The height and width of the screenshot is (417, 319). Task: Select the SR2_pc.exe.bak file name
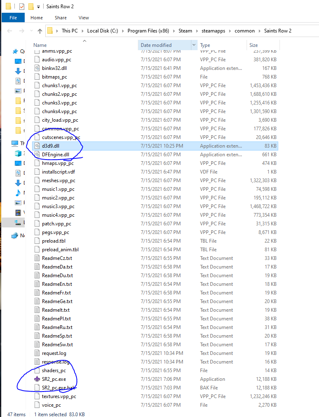(x=58, y=388)
